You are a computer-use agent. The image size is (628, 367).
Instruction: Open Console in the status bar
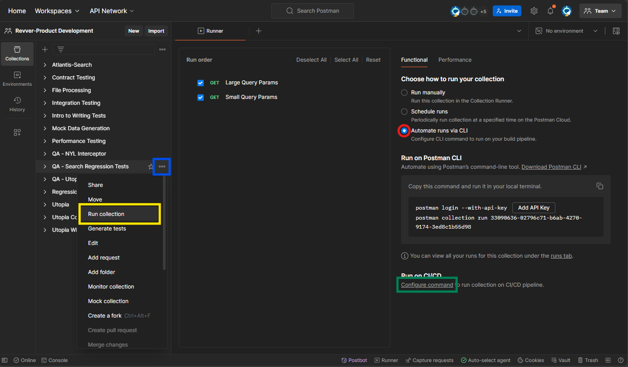(x=54, y=360)
